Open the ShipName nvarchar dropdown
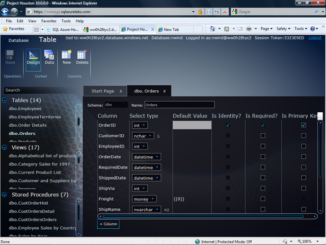Screen dimensions: 326x245 146,209
